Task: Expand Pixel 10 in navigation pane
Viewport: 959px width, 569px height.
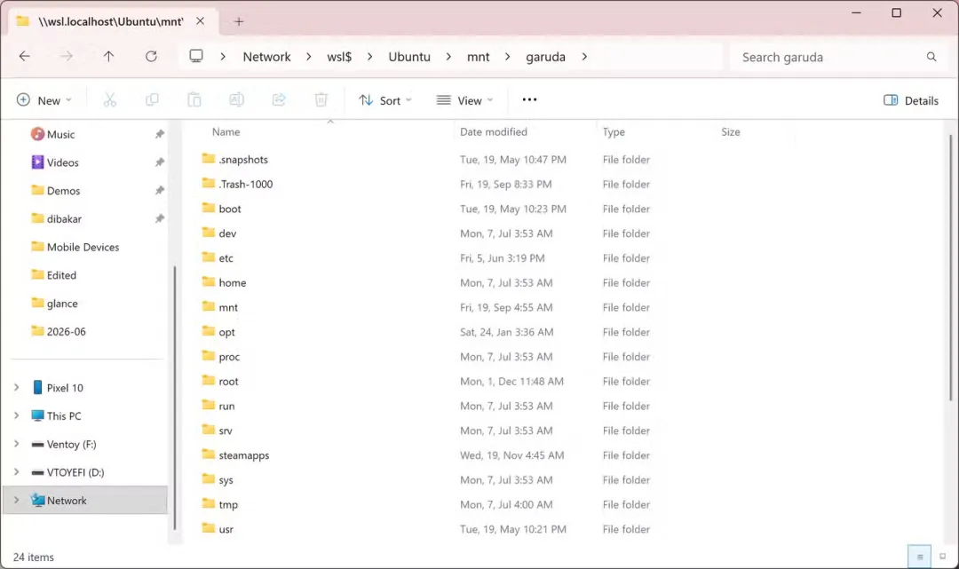Action: coord(17,388)
